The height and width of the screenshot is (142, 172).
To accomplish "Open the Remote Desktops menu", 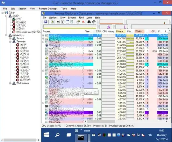I will click(48, 9).
